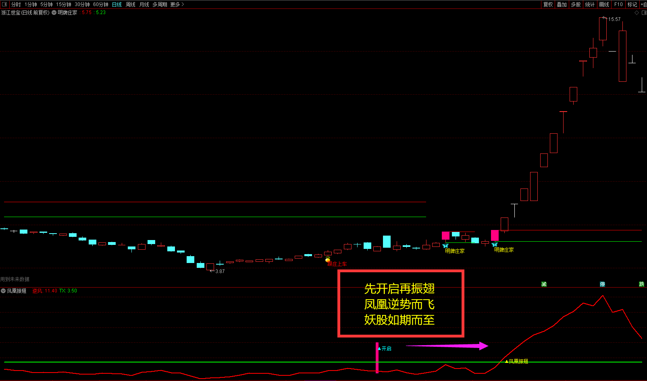
Task: Click the stock title 浙江世宝(日线.前复权)
Action: pos(25,12)
